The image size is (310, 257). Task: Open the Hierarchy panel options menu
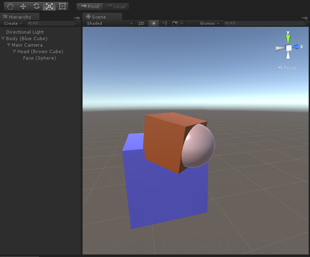click(x=77, y=18)
